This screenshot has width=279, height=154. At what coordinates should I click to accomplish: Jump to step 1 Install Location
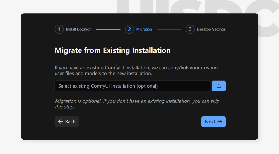(73, 29)
